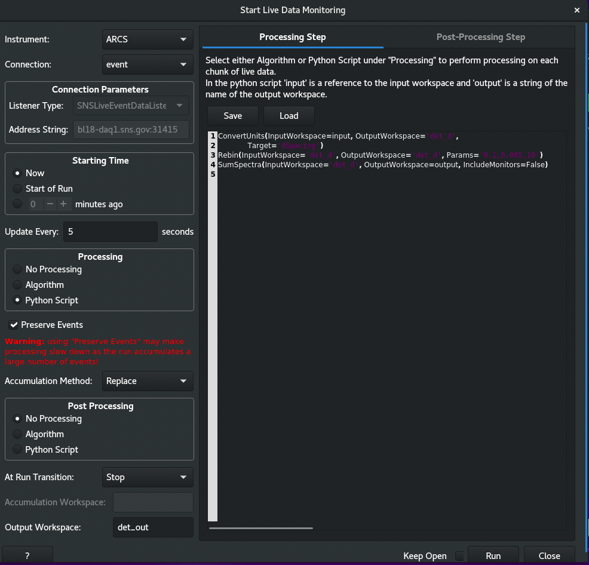Expand the Connection dropdown set to event
The height and width of the screenshot is (565, 589).
pyautogui.click(x=148, y=65)
